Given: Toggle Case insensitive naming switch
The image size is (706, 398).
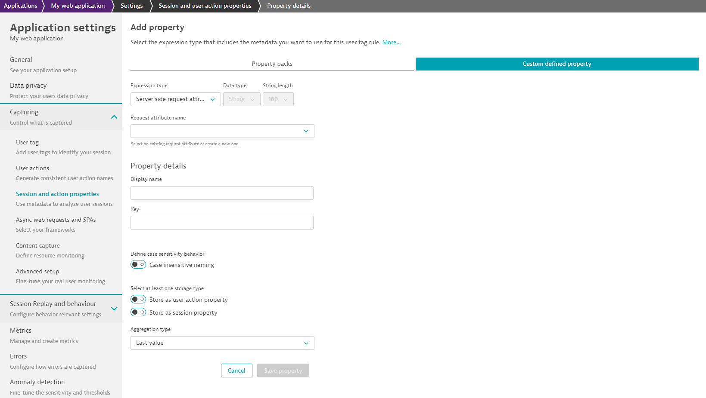Looking at the screenshot, I should pyautogui.click(x=138, y=265).
